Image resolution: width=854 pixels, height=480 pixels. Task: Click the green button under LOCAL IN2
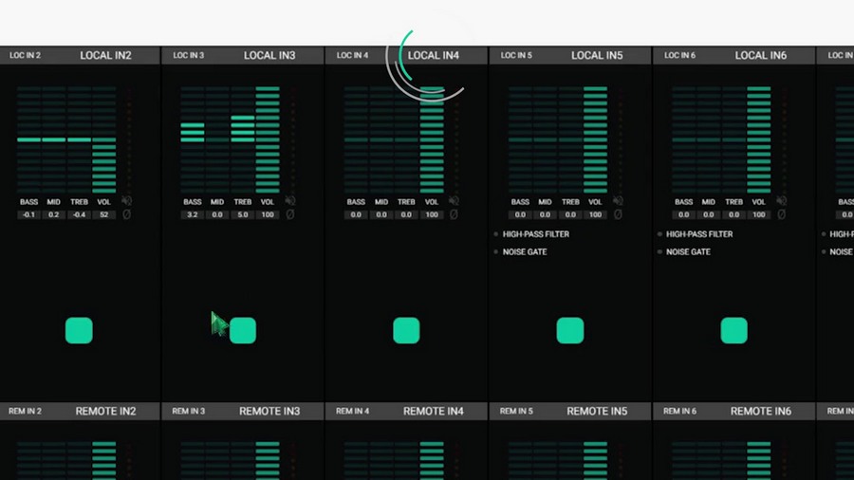tap(79, 331)
